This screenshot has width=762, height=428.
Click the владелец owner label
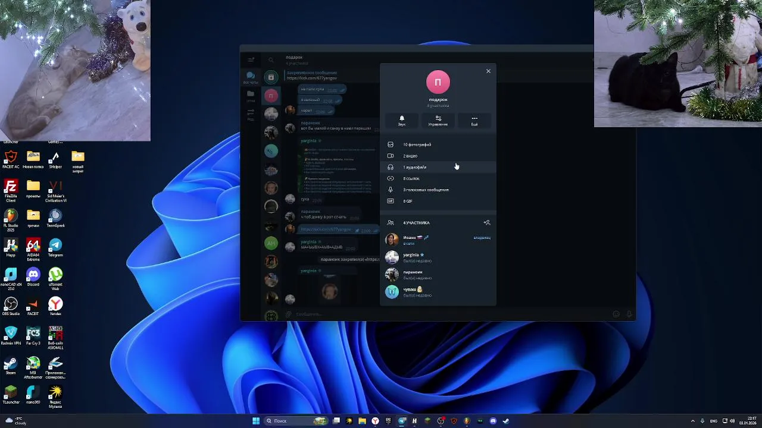[x=482, y=238]
